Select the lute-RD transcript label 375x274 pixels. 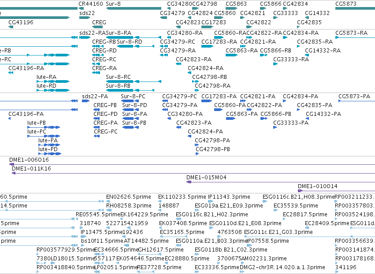(46, 85)
